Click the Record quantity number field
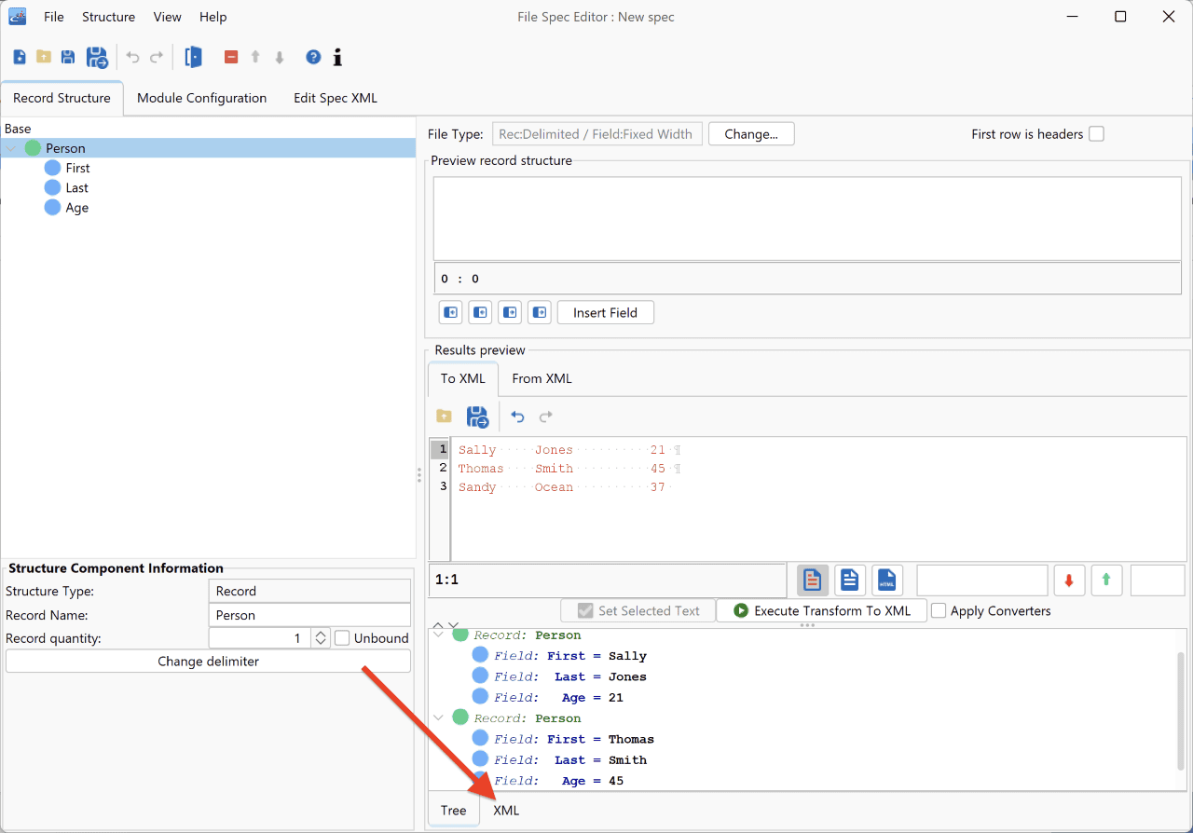This screenshot has height=833, width=1193. click(261, 638)
